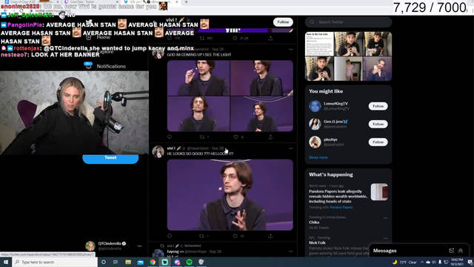
Task: Open a new browser tab
Action: (186, 2)
